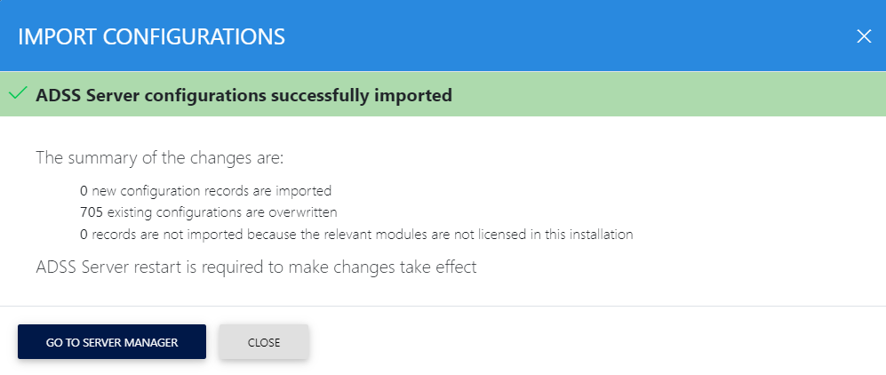Click the 705 overwritten count number
This screenshot has width=886, height=375.
(x=92, y=212)
